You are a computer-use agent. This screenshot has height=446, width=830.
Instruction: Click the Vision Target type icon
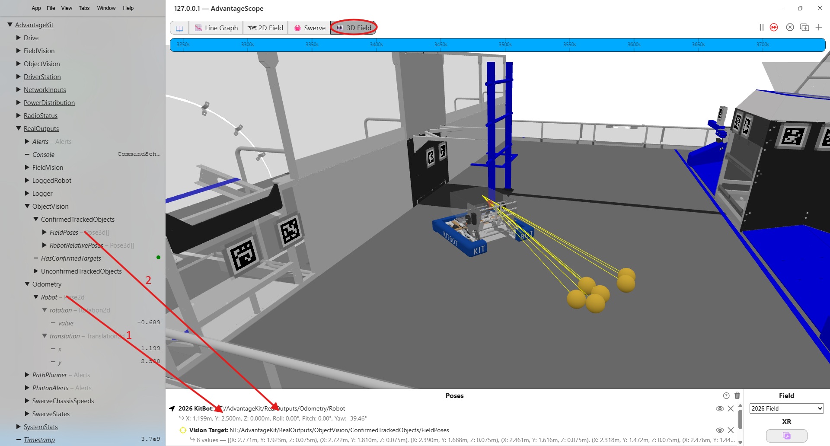pyautogui.click(x=183, y=430)
